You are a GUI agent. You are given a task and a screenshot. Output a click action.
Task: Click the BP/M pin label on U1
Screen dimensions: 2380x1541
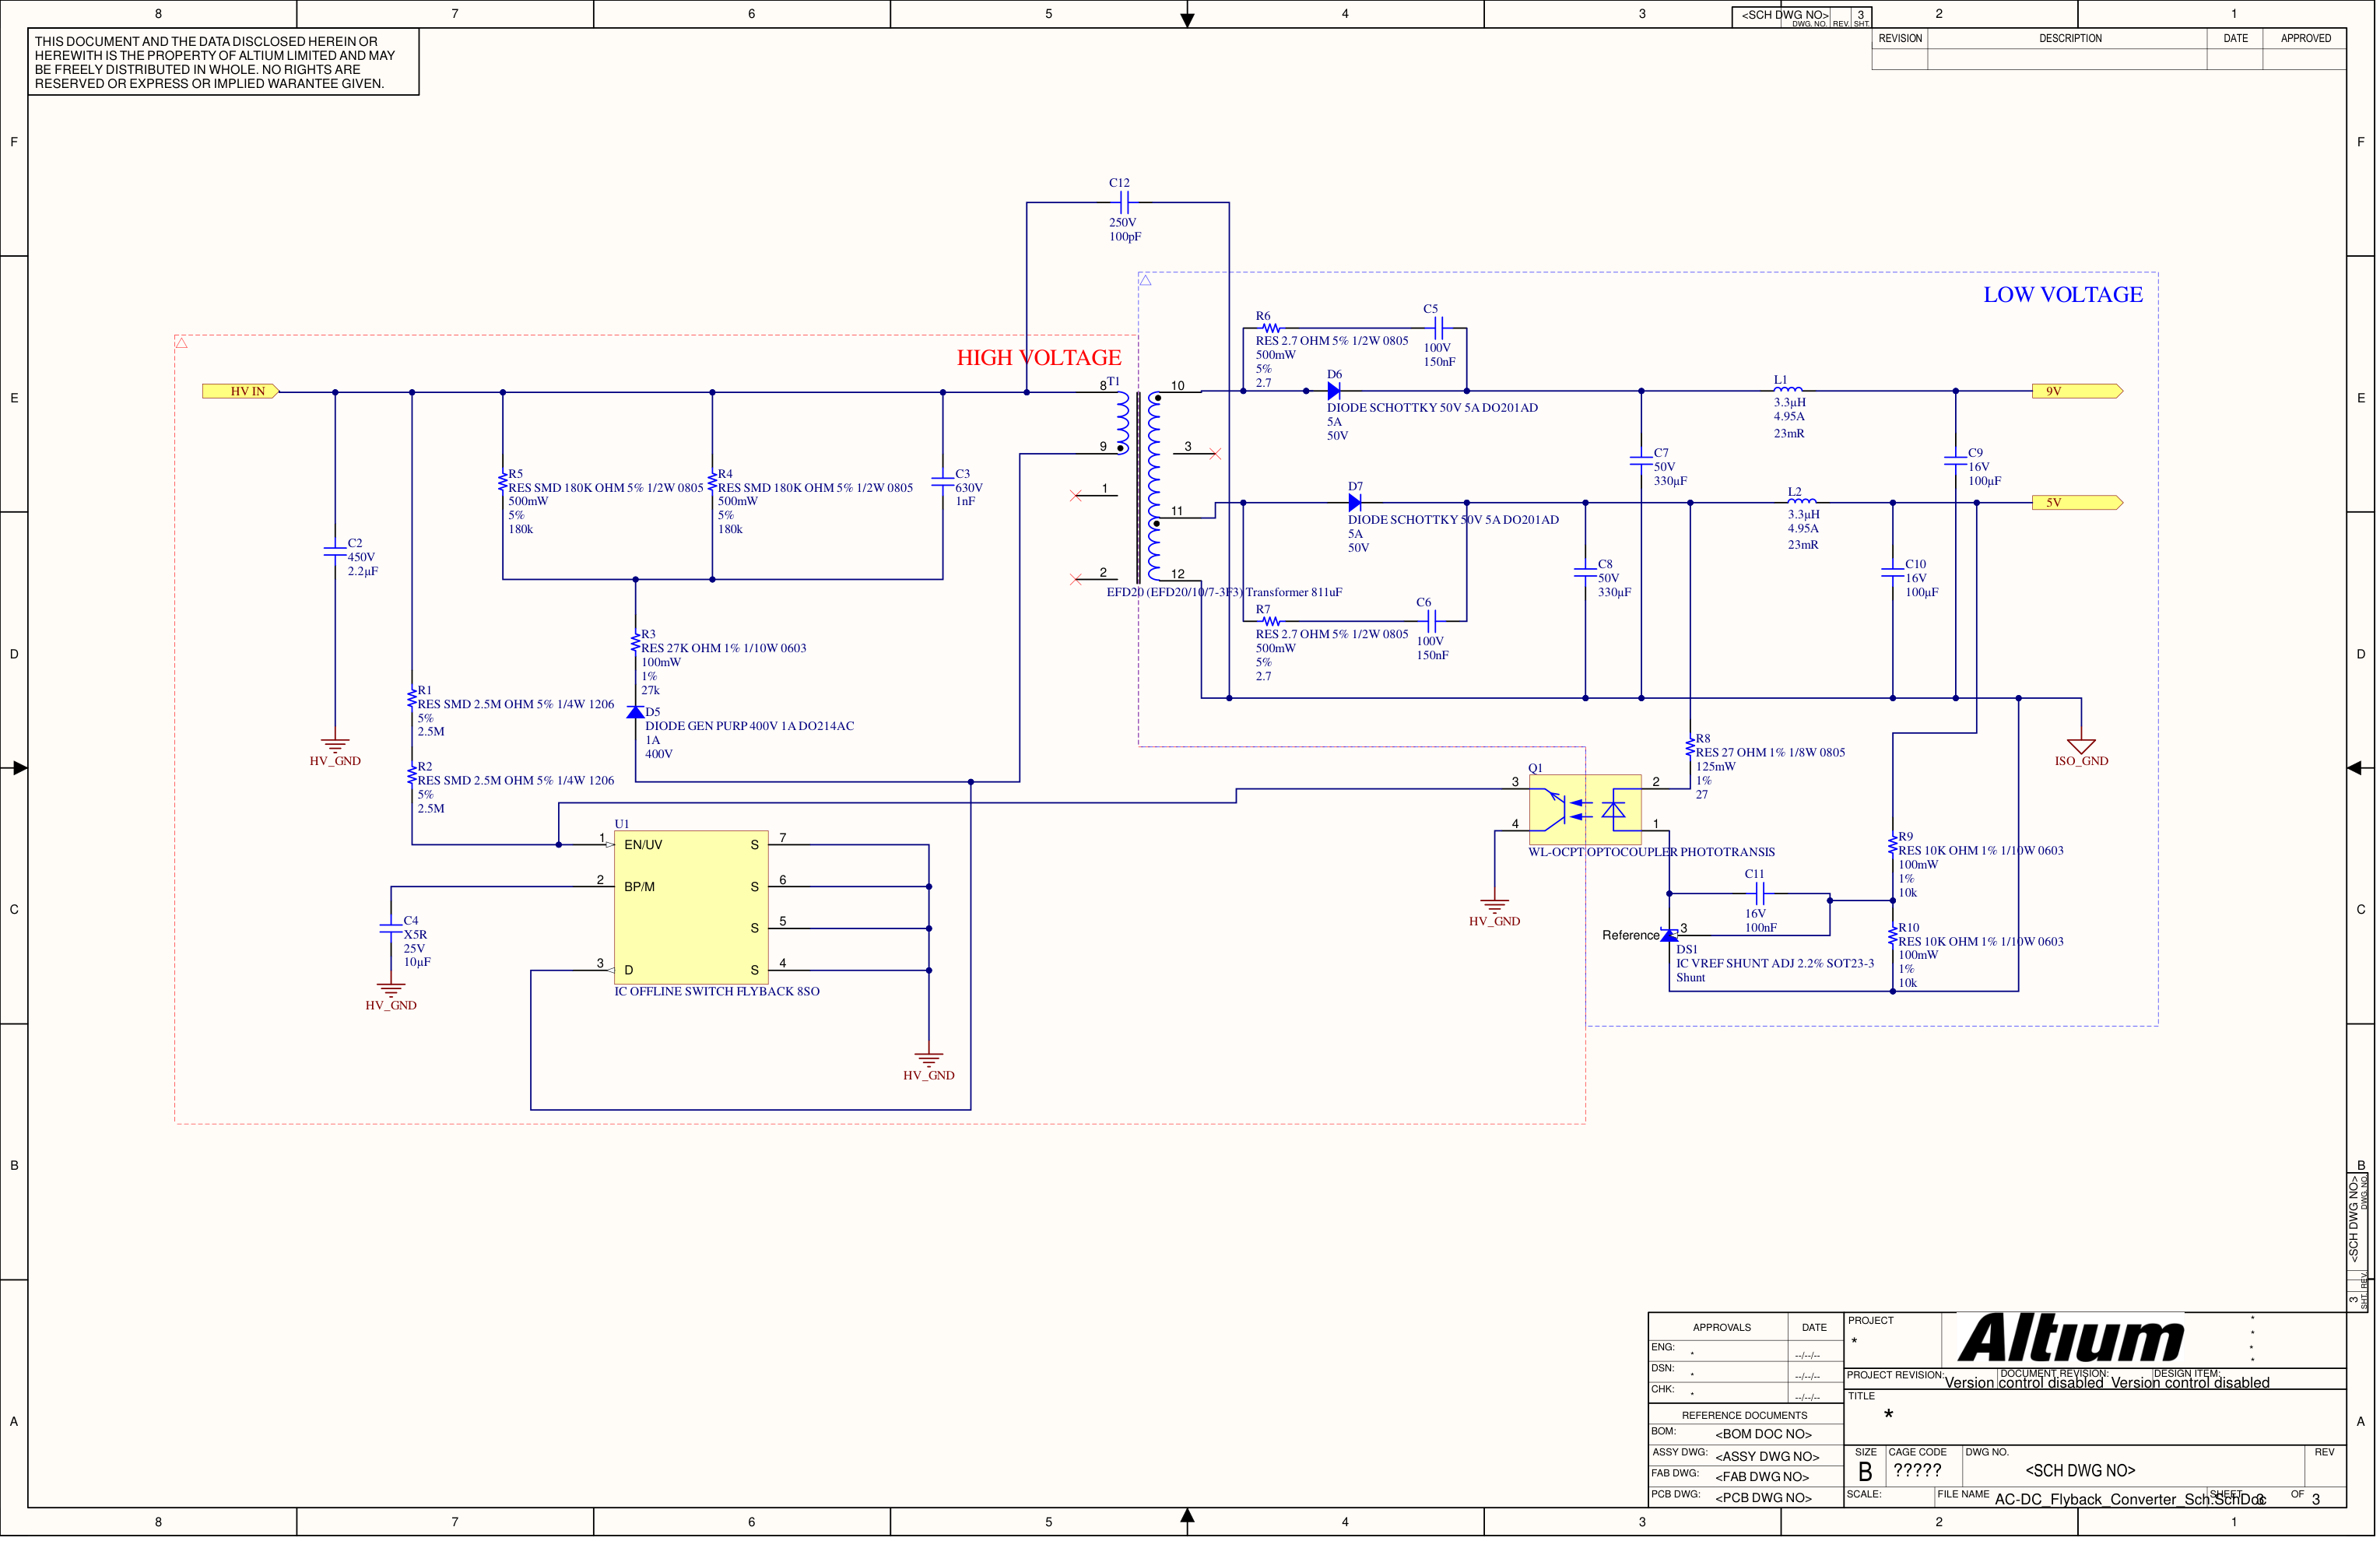[x=640, y=887]
